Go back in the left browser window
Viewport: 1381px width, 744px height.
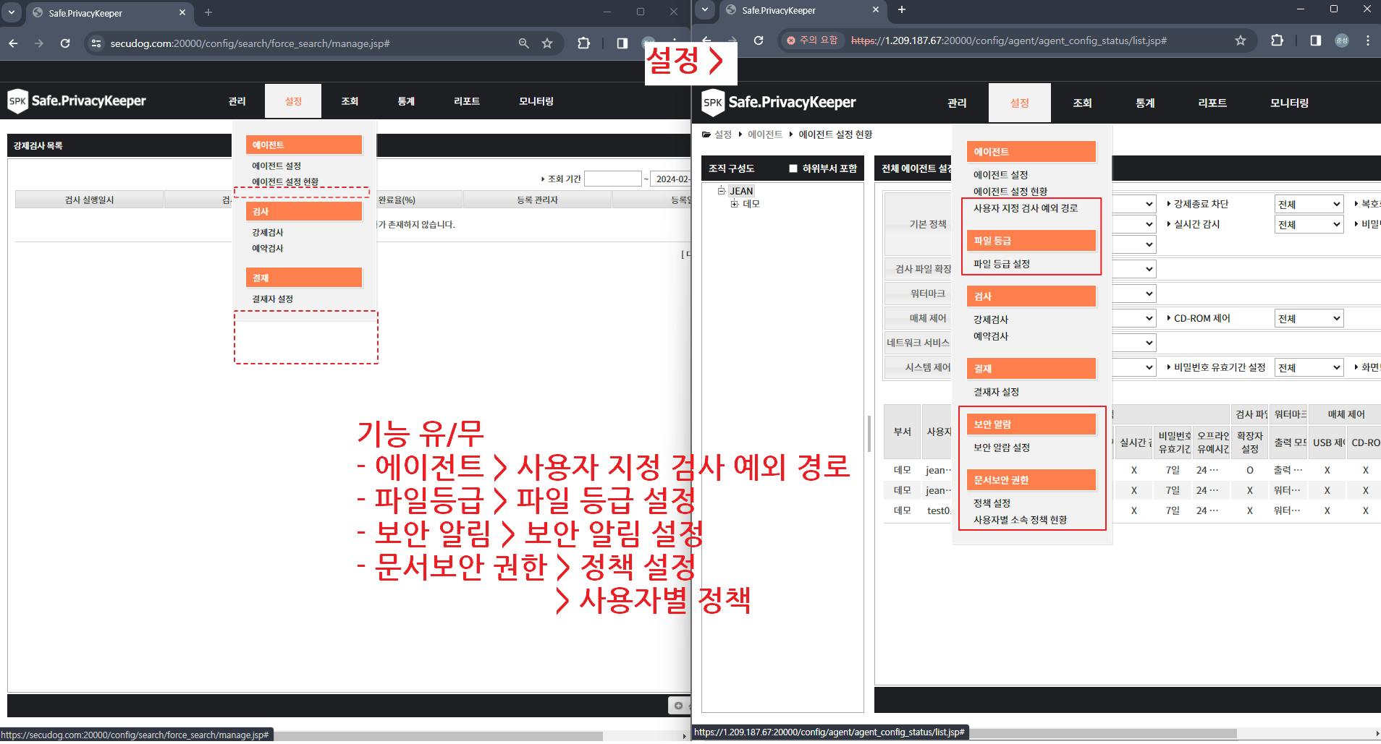point(13,43)
